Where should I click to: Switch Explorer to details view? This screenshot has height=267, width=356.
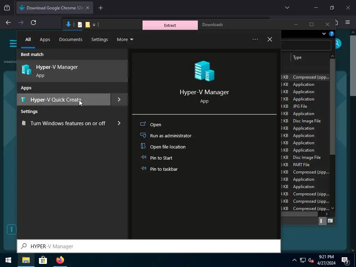point(322,221)
